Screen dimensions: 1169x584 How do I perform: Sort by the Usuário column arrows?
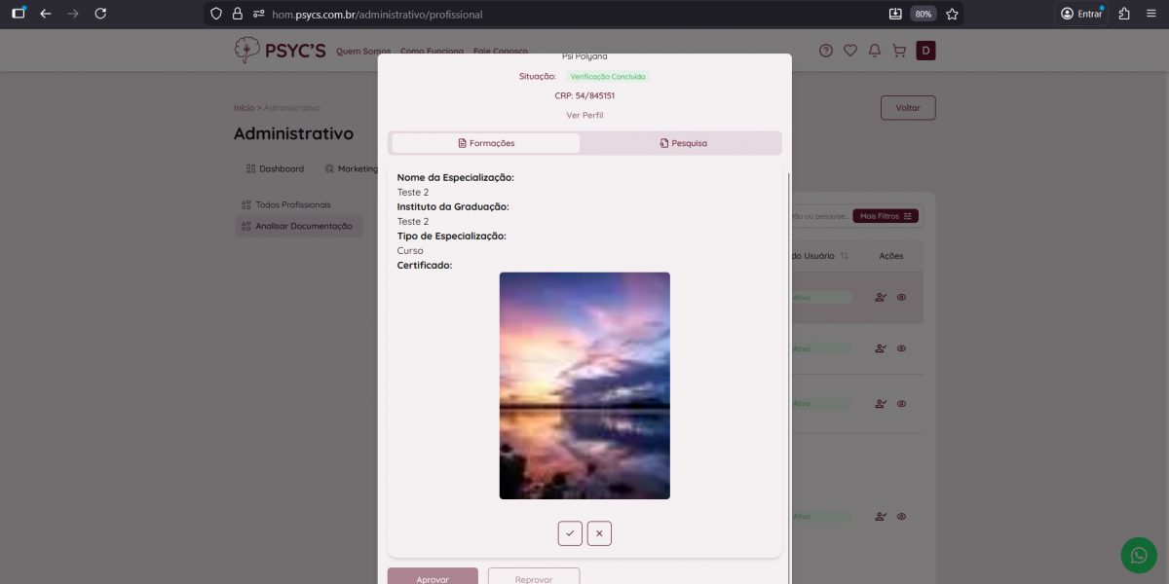point(844,256)
